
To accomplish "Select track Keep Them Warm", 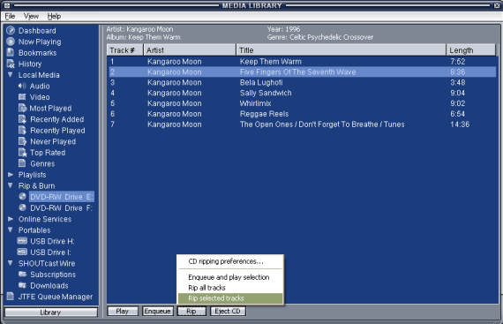I will tap(302, 61).
